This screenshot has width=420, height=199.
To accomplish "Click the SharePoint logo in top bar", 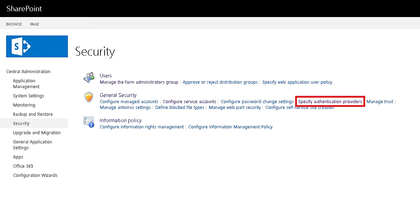I will tap(24, 9).
